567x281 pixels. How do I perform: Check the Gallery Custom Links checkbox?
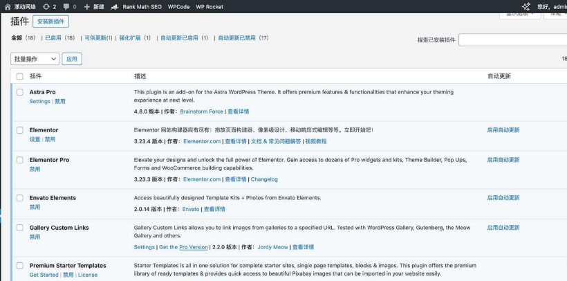pos(20,228)
